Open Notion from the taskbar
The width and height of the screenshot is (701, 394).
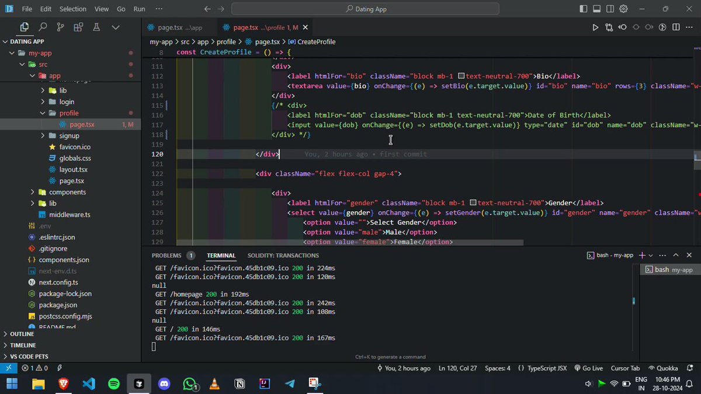tap(240, 383)
